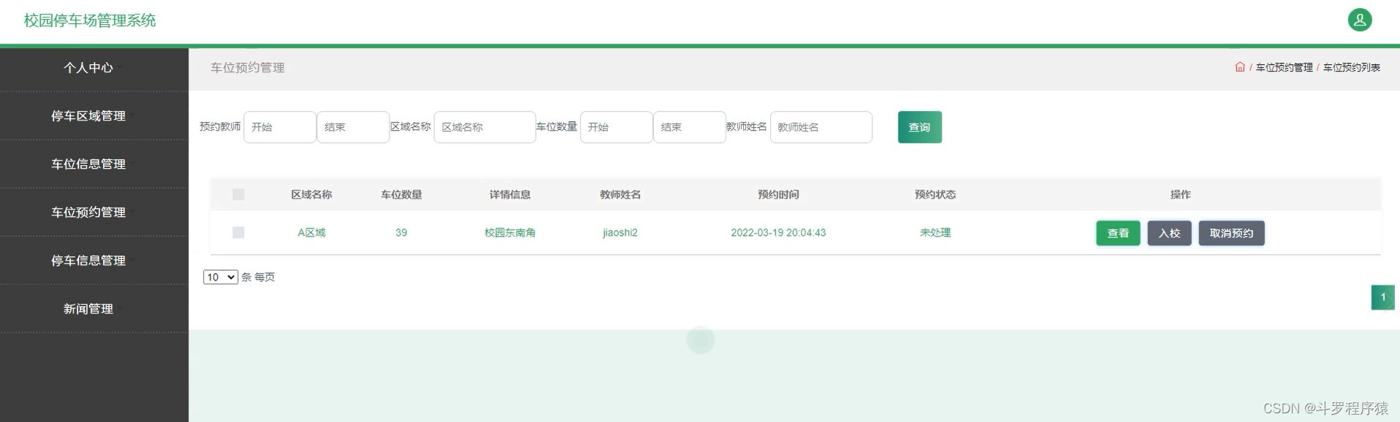Screen dimensions: 1400x422
Task: Click the 预约状态 column header
Action: (x=935, y=194)
